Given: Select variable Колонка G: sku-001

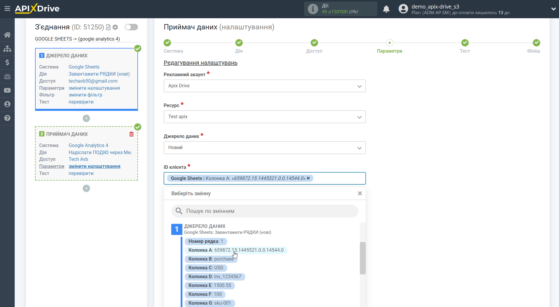Looking at the screenshot, I should [x=210, y=303].
